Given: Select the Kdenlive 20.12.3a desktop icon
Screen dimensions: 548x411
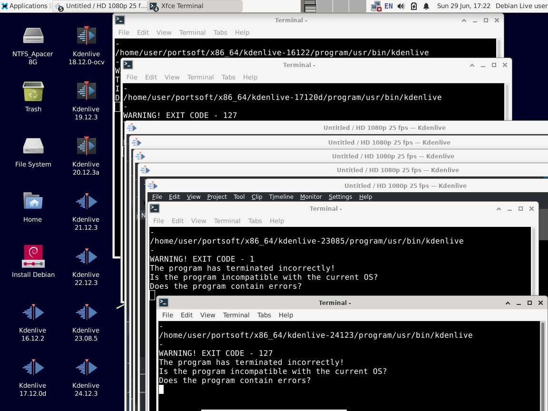Looking at the screenshot, I should click(86, 156).
